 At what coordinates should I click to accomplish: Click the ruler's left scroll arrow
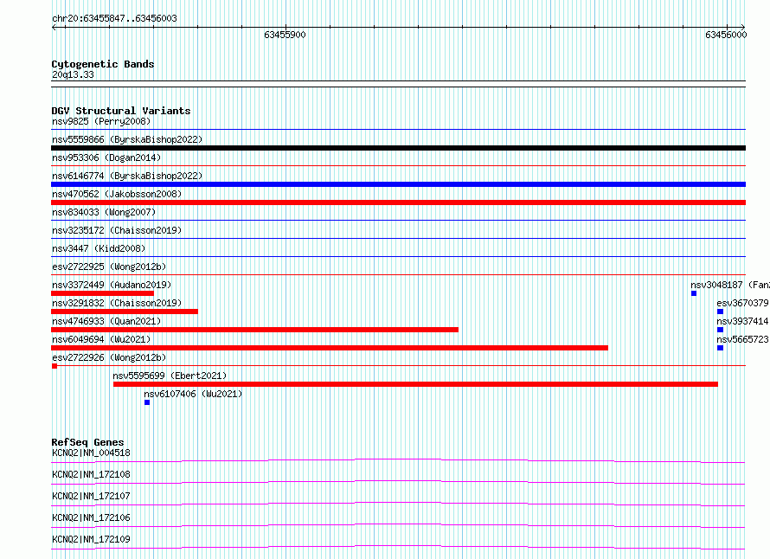pos(54,28)
